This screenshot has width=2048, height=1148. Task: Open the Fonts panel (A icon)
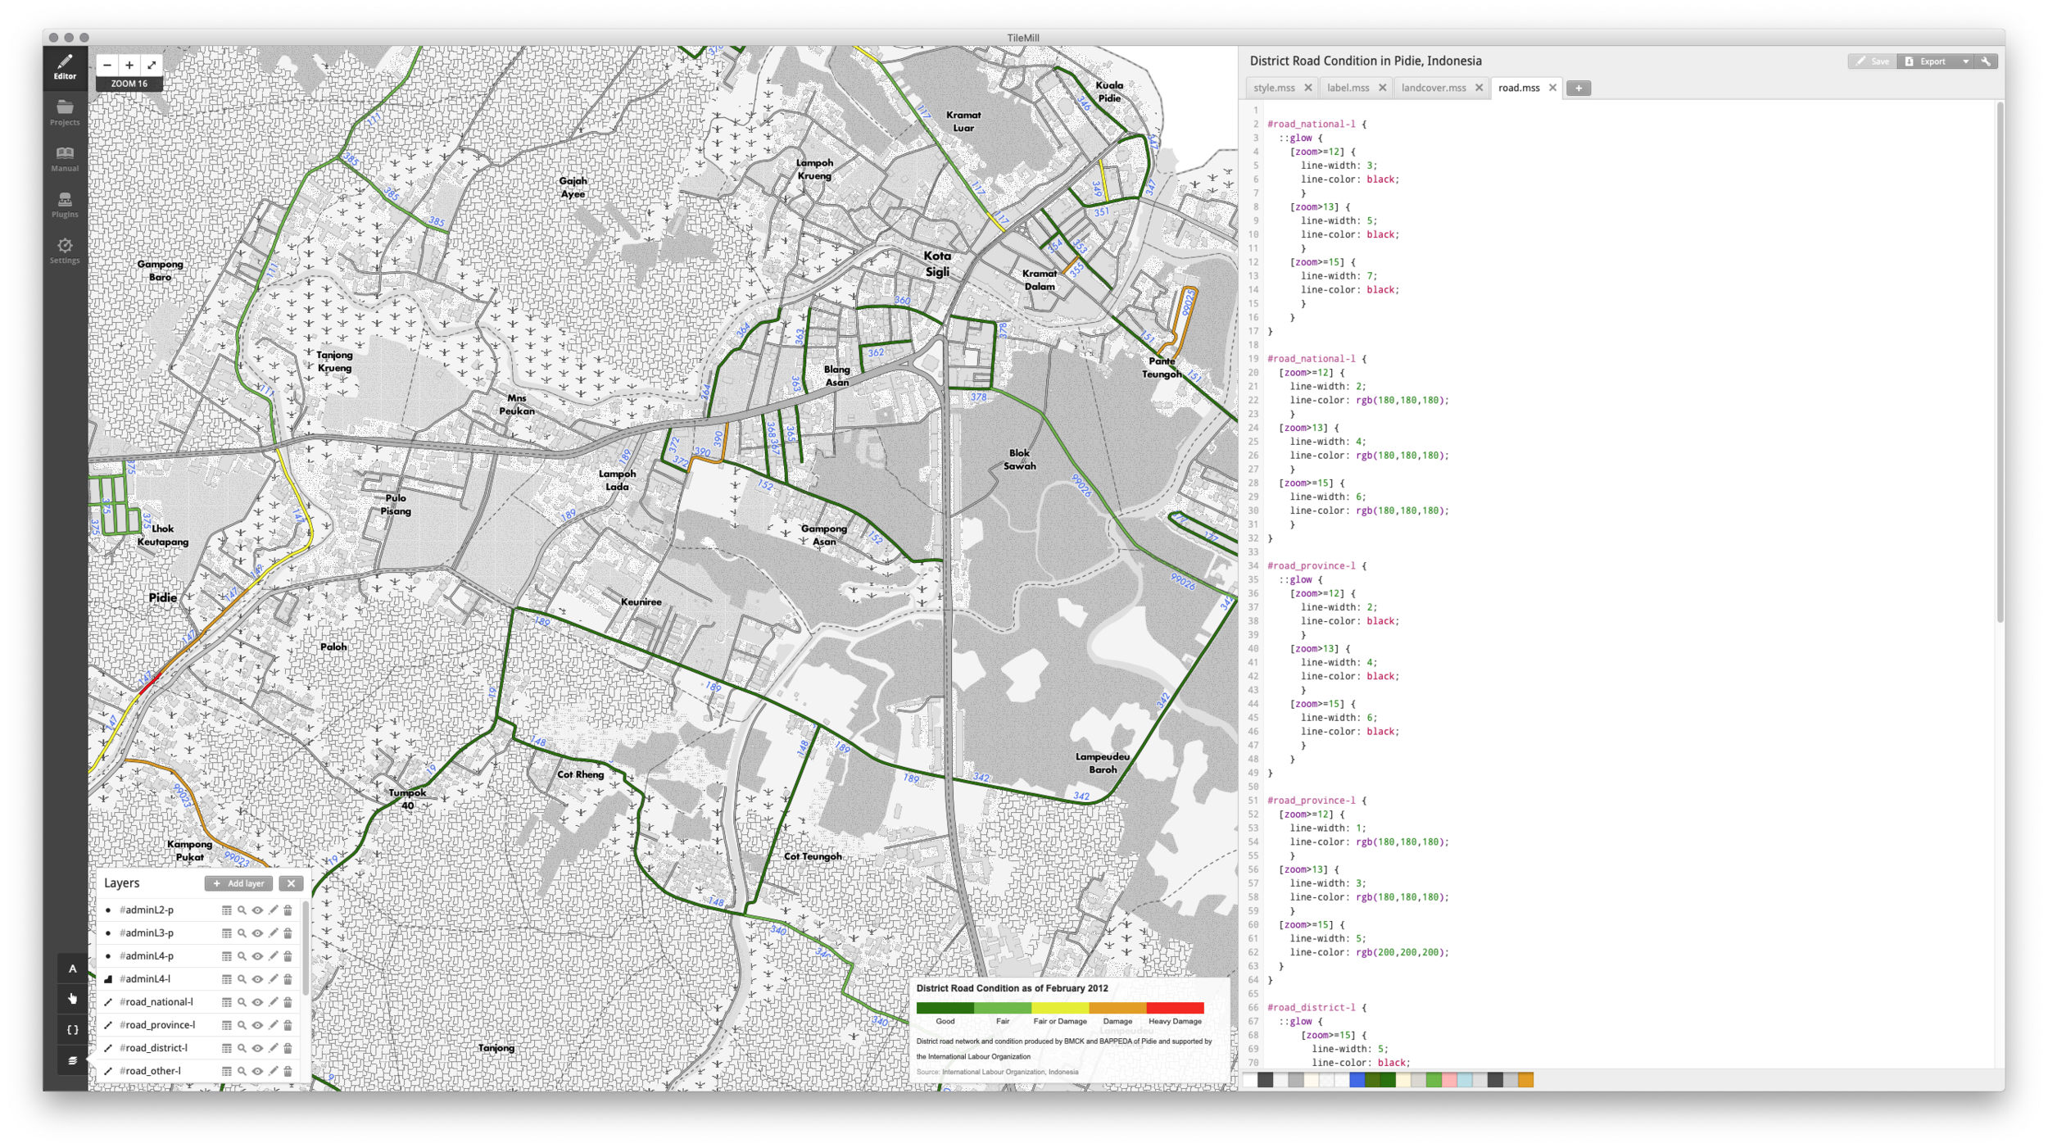click(72, 969)
